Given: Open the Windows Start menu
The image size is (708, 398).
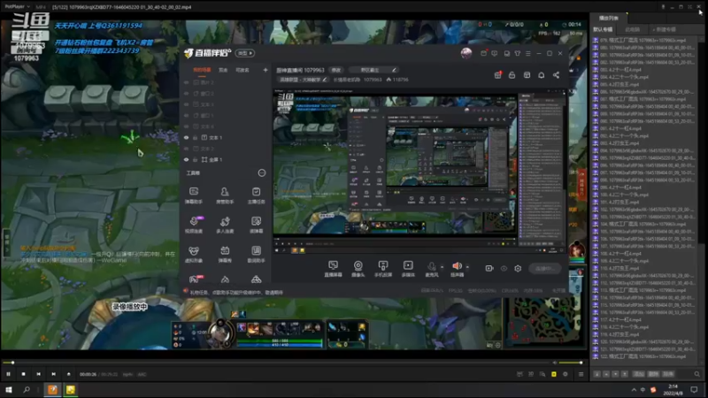Looking at the screenshot, I should click(8, 390).
